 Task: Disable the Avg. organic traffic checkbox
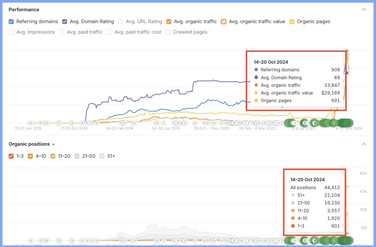tap(169, 22)
